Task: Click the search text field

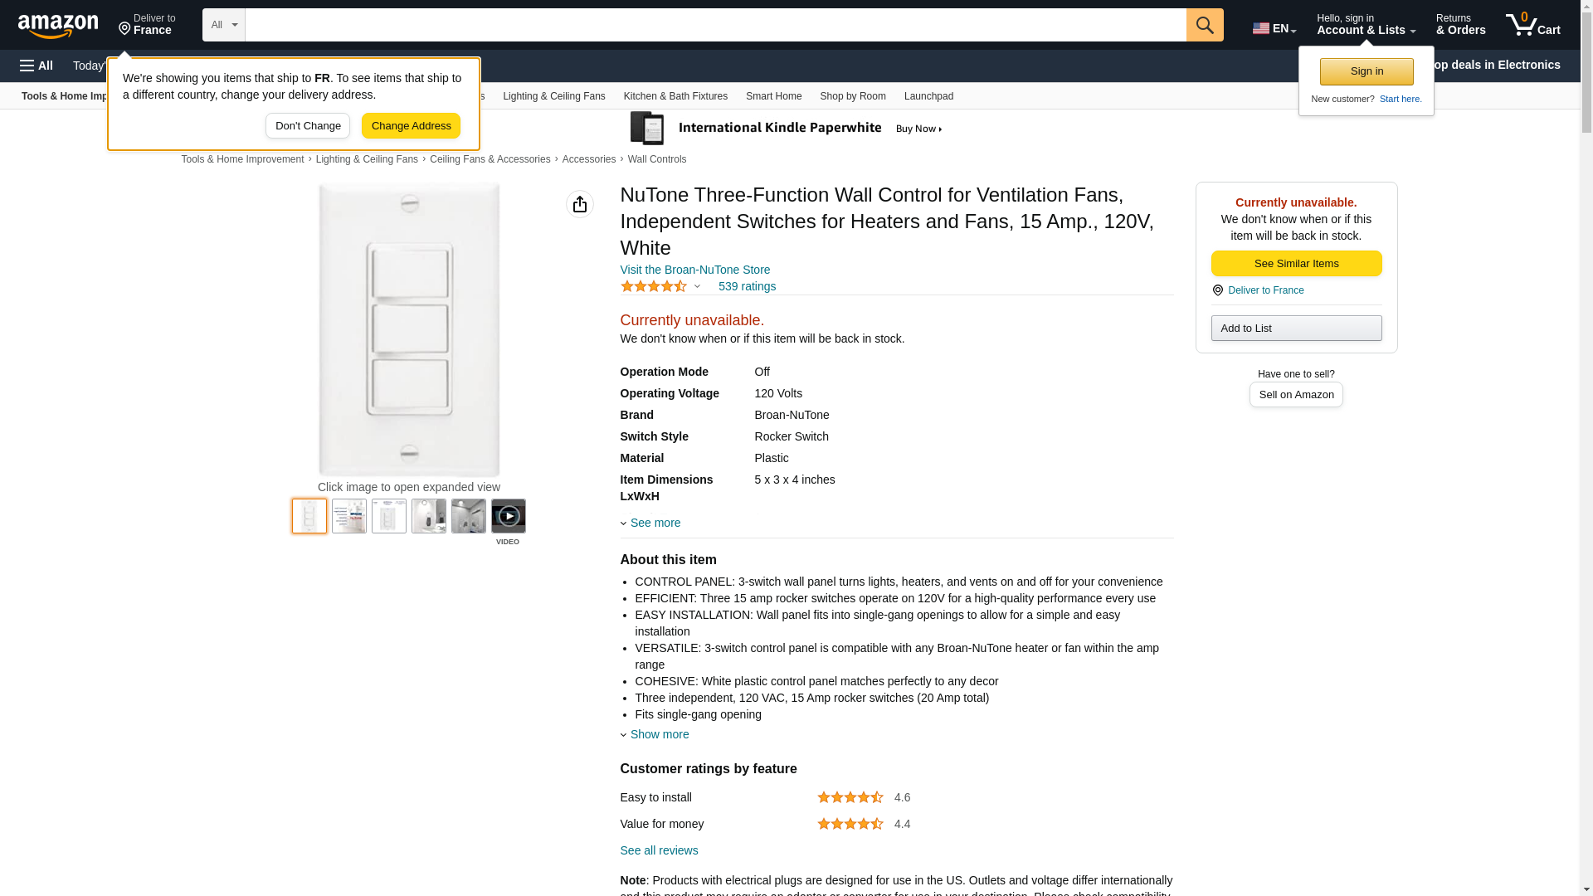Action: pos(715,25)
